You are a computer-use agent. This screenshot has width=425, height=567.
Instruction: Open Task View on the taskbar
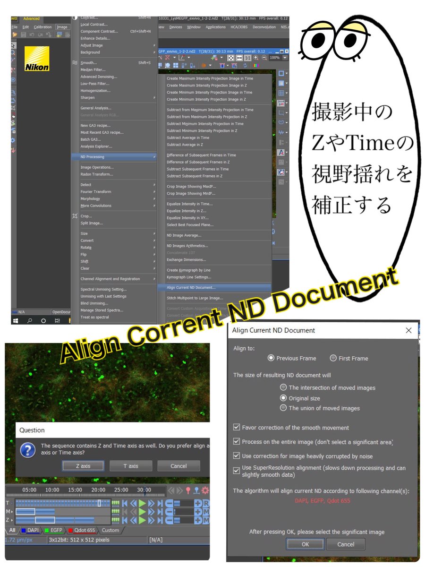click(x=57, y=320)
